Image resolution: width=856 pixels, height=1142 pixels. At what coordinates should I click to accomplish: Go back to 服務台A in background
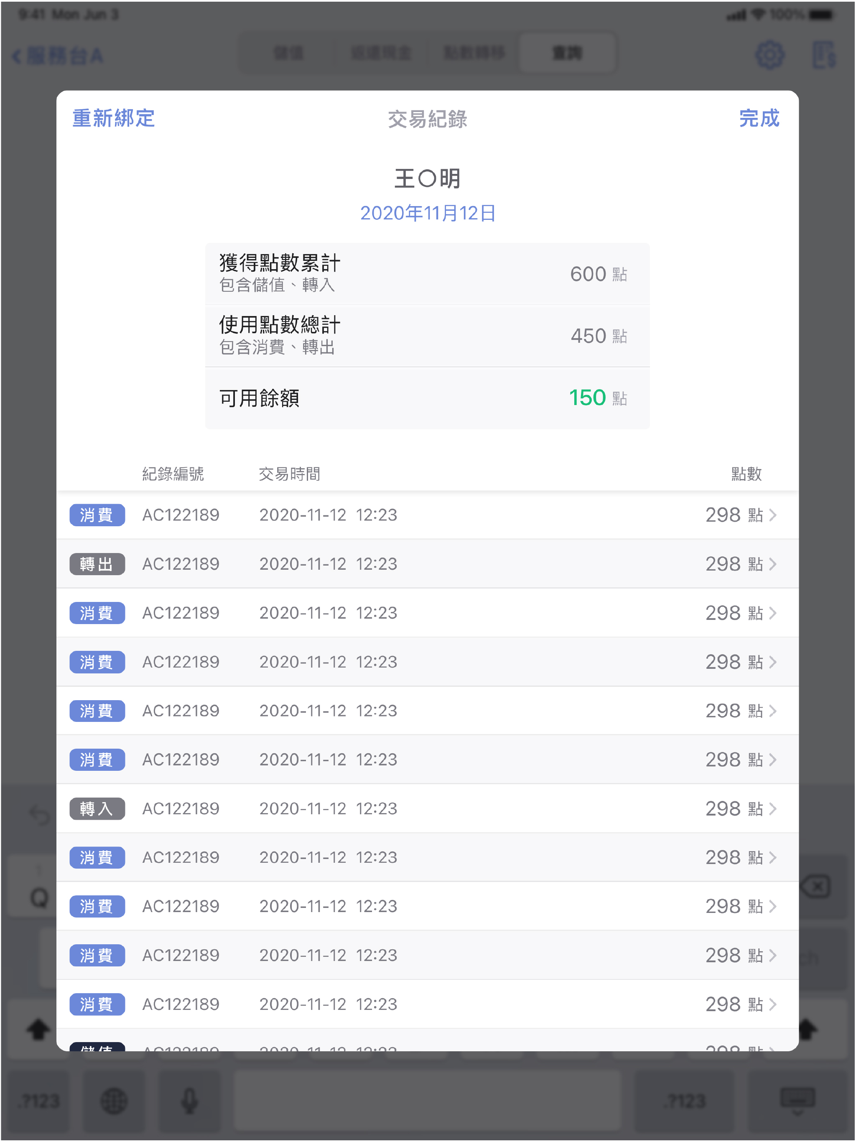tap(57, 55)
